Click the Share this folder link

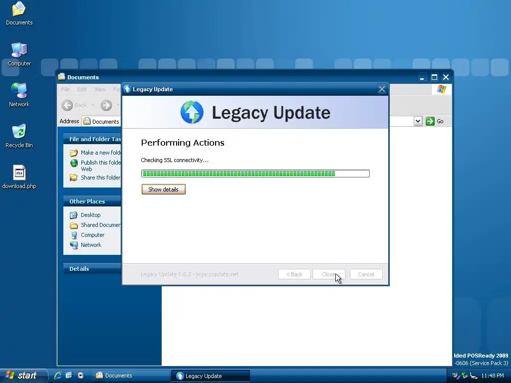[101, 177]
